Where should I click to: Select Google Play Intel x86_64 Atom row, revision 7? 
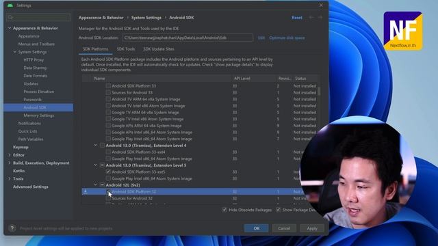pyautogui.click(x=200, y=139)
